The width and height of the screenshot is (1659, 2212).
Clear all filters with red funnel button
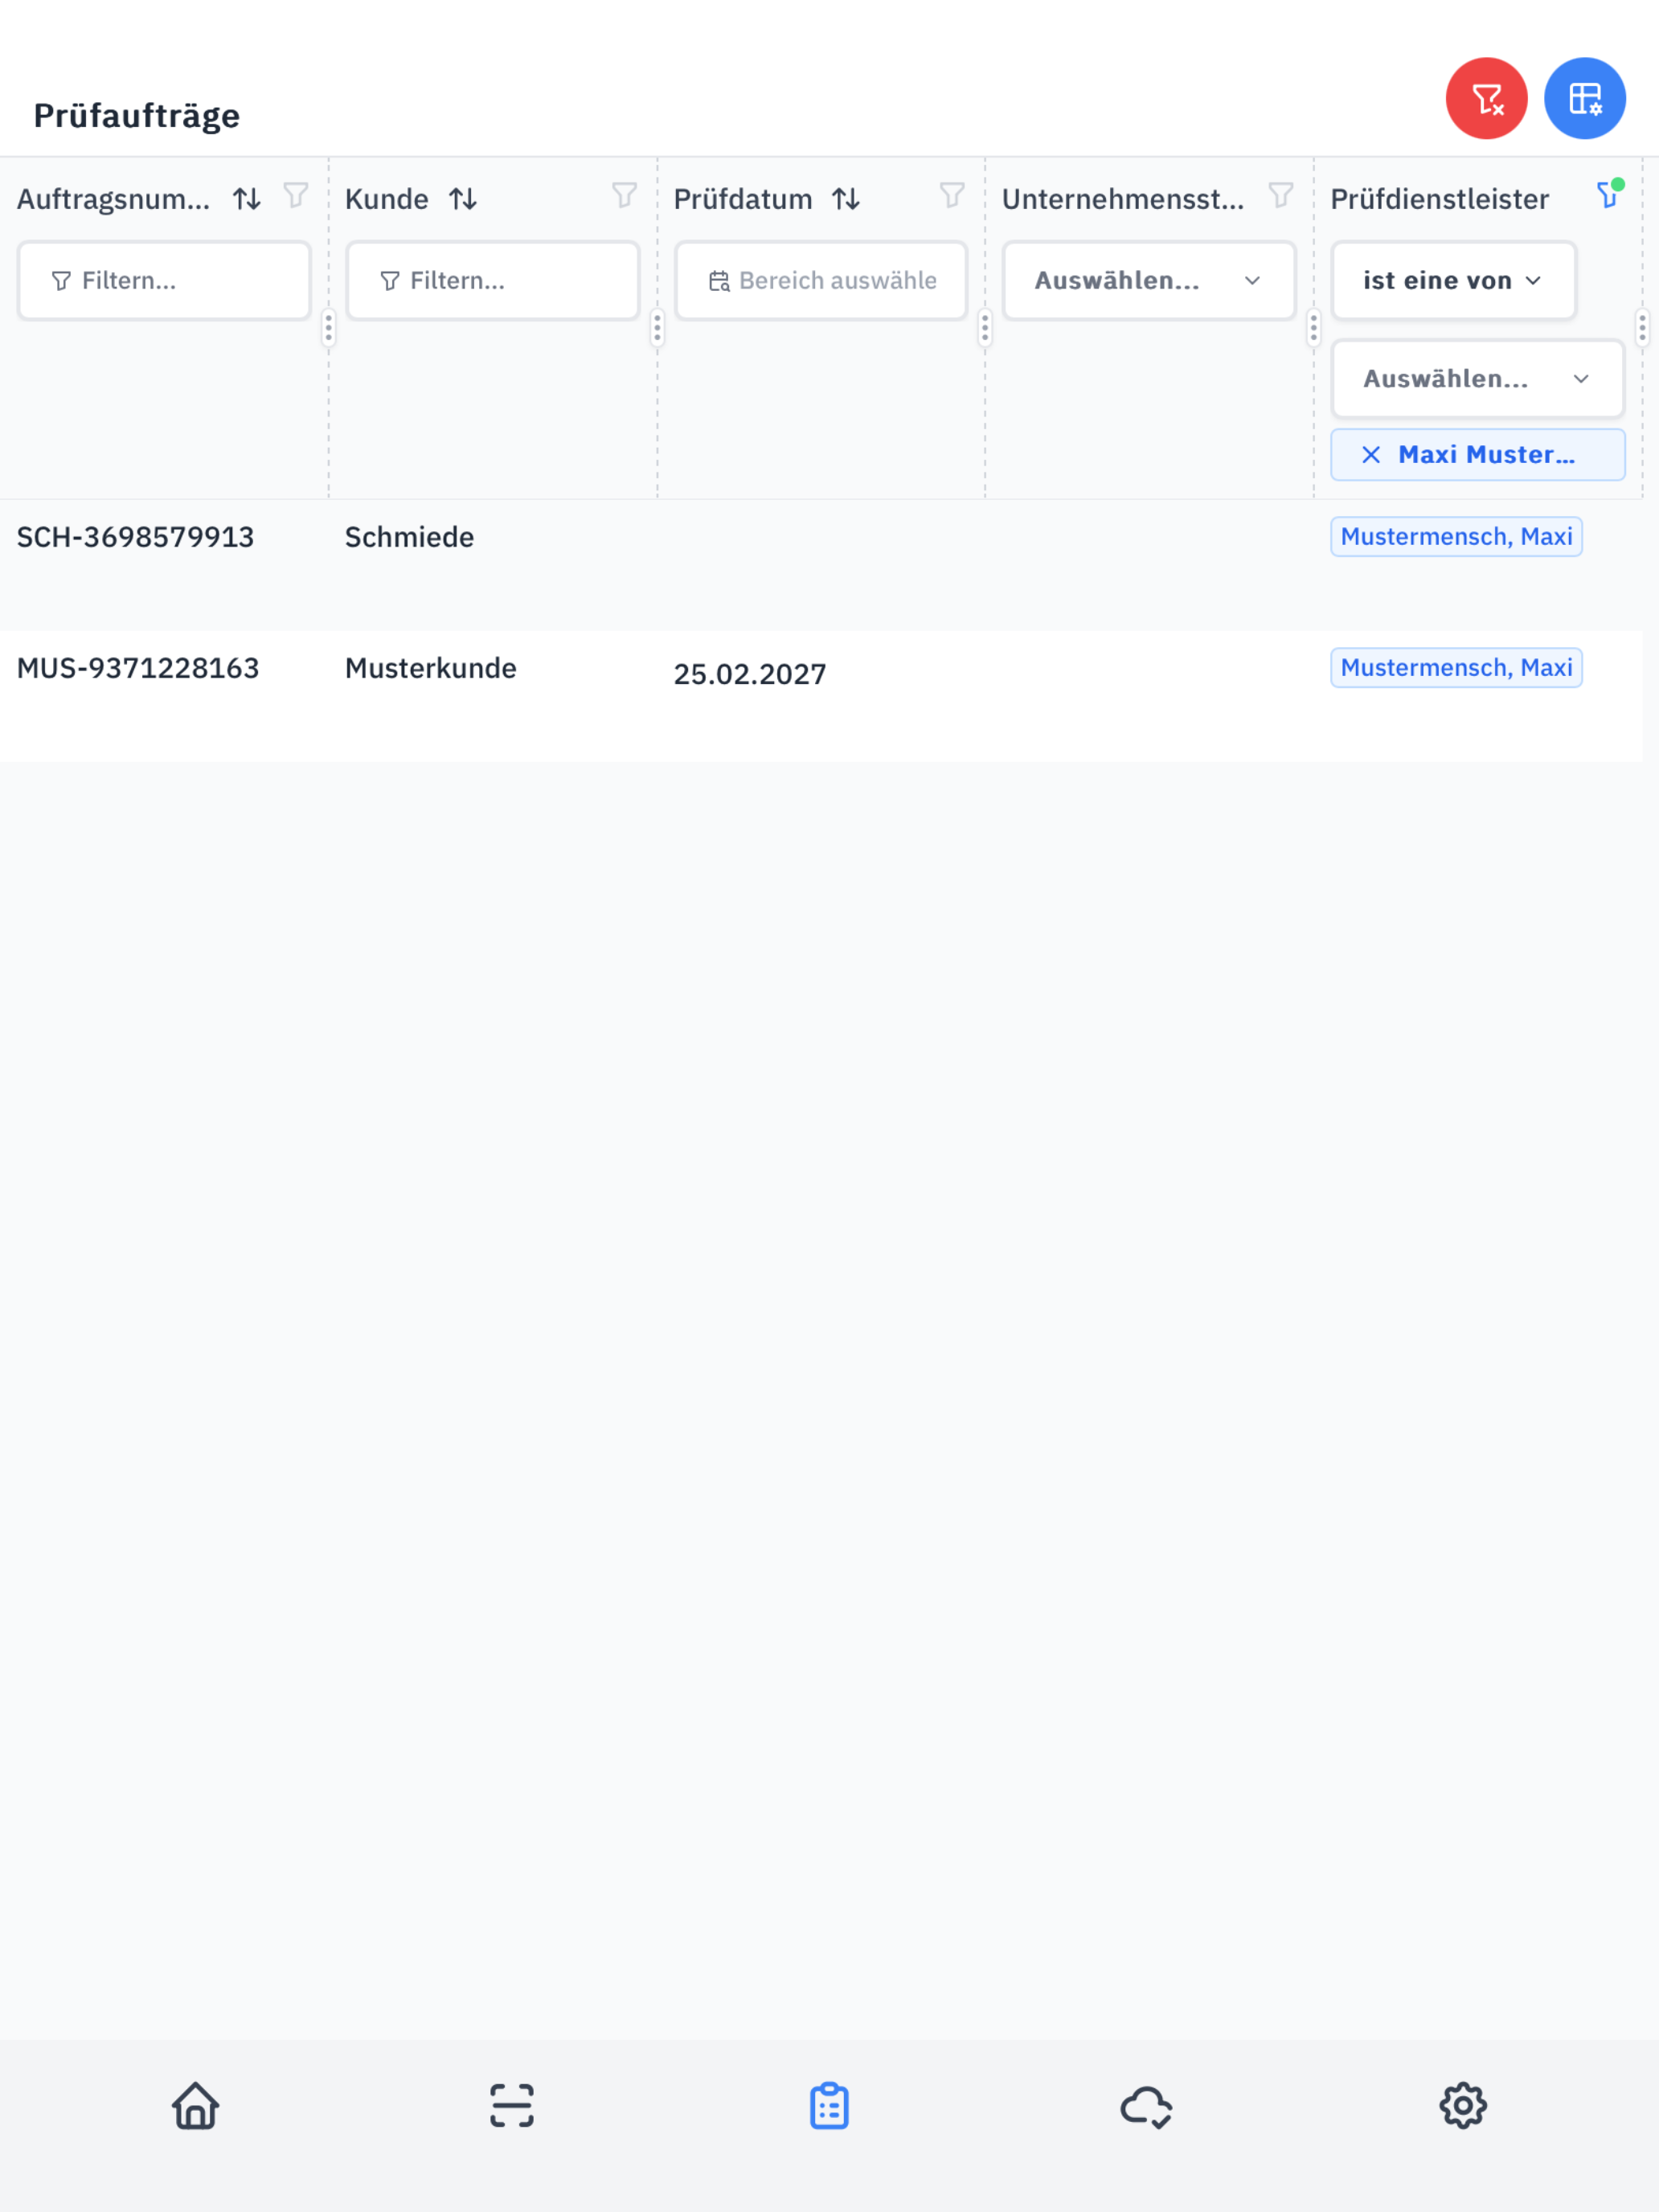(1486, 98)
